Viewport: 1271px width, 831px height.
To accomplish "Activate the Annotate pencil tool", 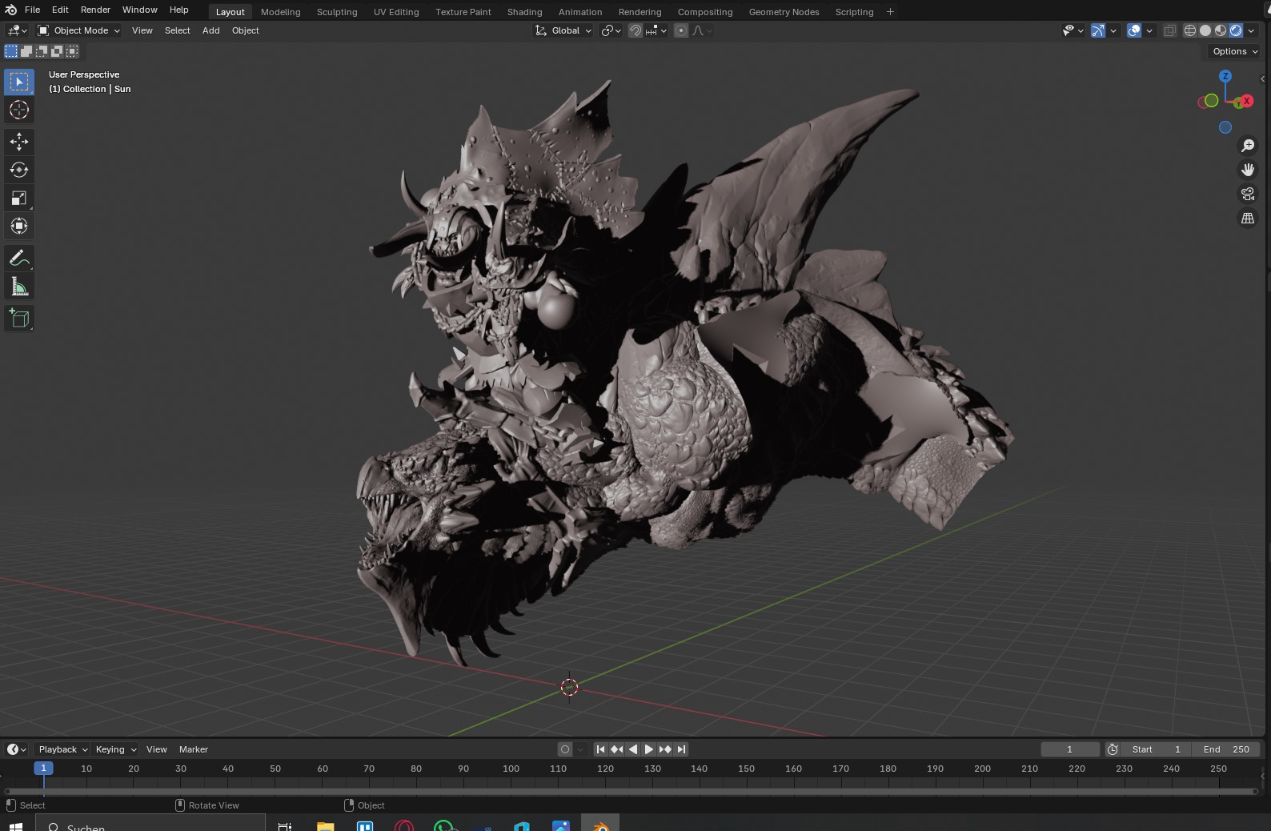I will click(19, 259).
